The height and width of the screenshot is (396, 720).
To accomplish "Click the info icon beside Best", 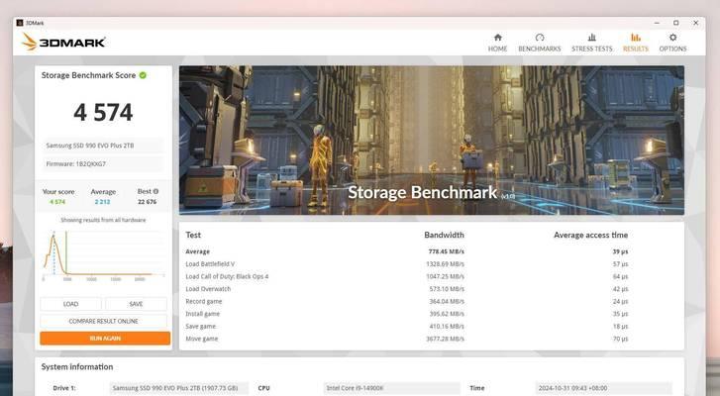I will coord(155,191).
